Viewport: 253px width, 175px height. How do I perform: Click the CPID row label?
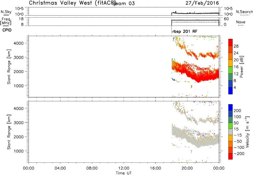pyautogui.click(x=7, y=30)
